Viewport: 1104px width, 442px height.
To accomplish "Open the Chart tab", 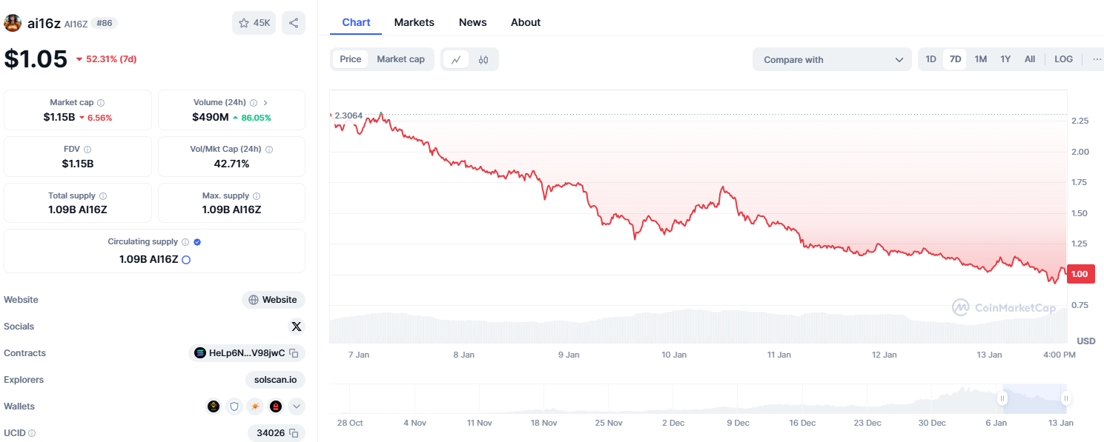I will (x=356, y=22).
